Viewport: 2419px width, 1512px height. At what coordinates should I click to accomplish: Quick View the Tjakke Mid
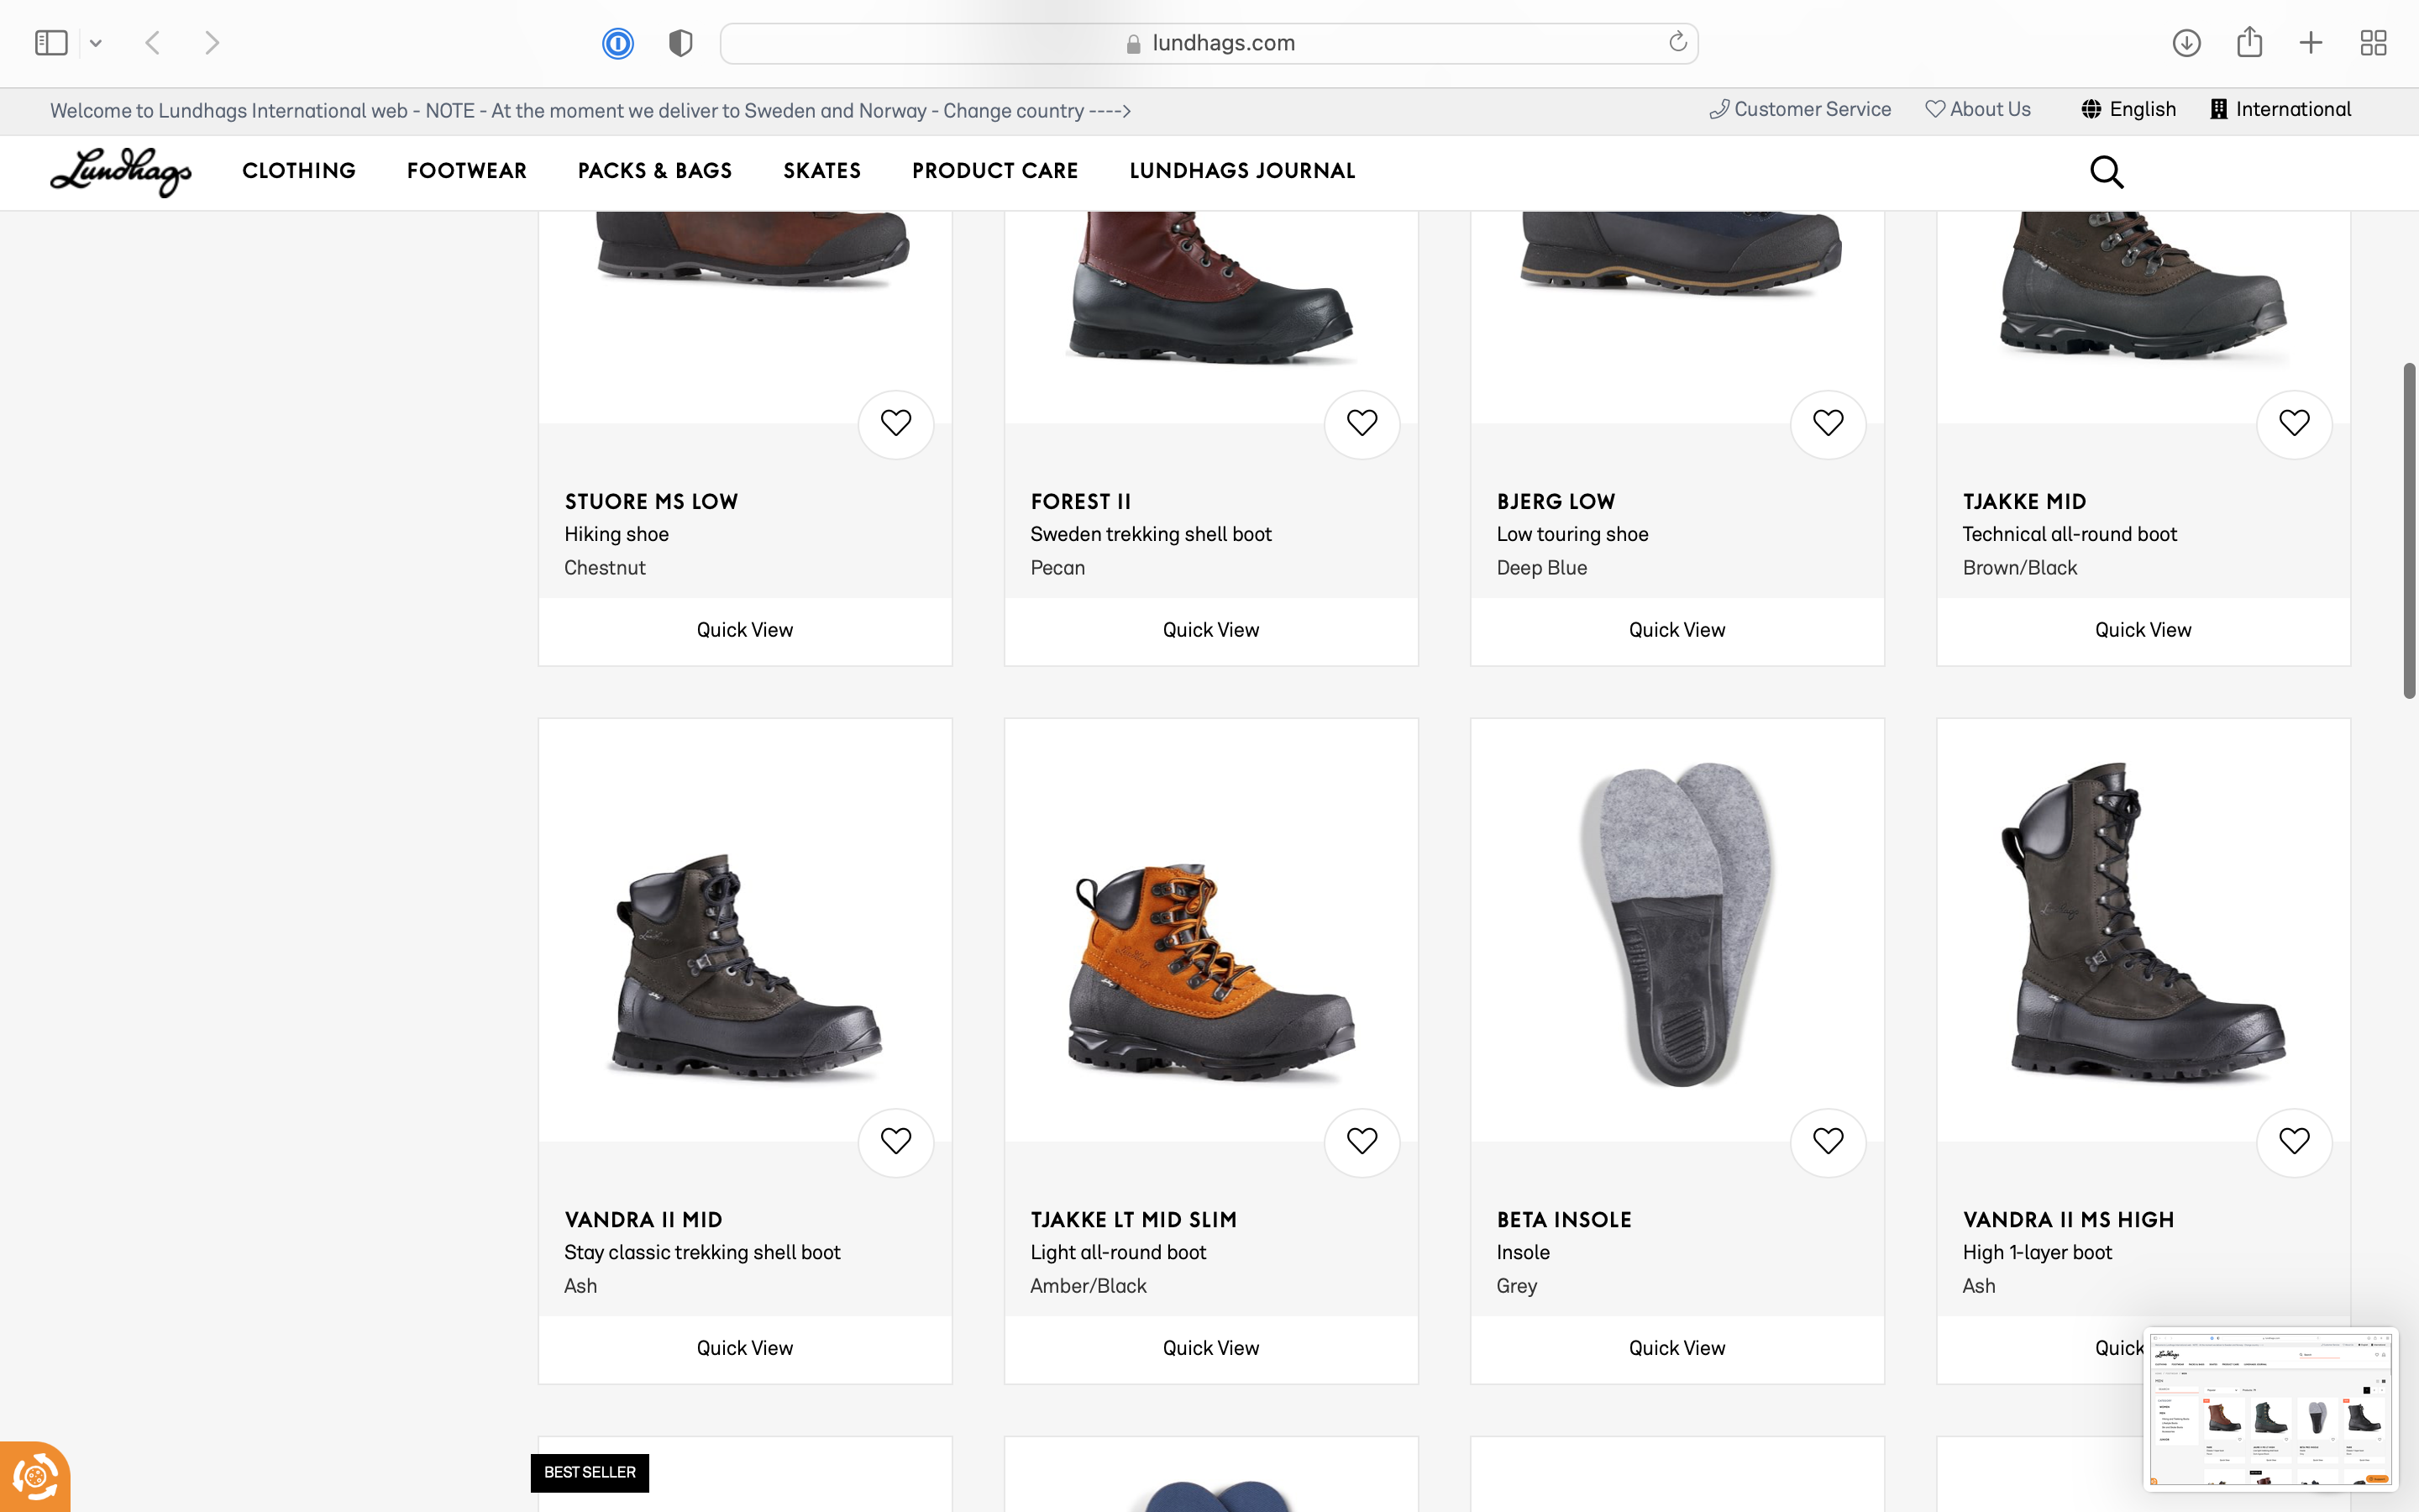pos(2144,631)
